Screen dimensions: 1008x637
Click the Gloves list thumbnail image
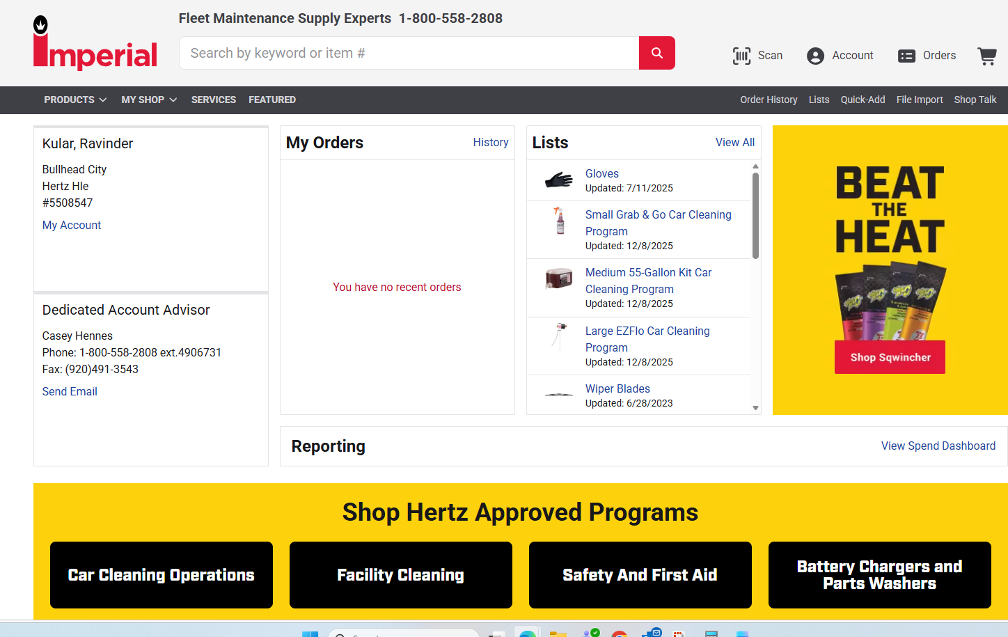[558, 180]
